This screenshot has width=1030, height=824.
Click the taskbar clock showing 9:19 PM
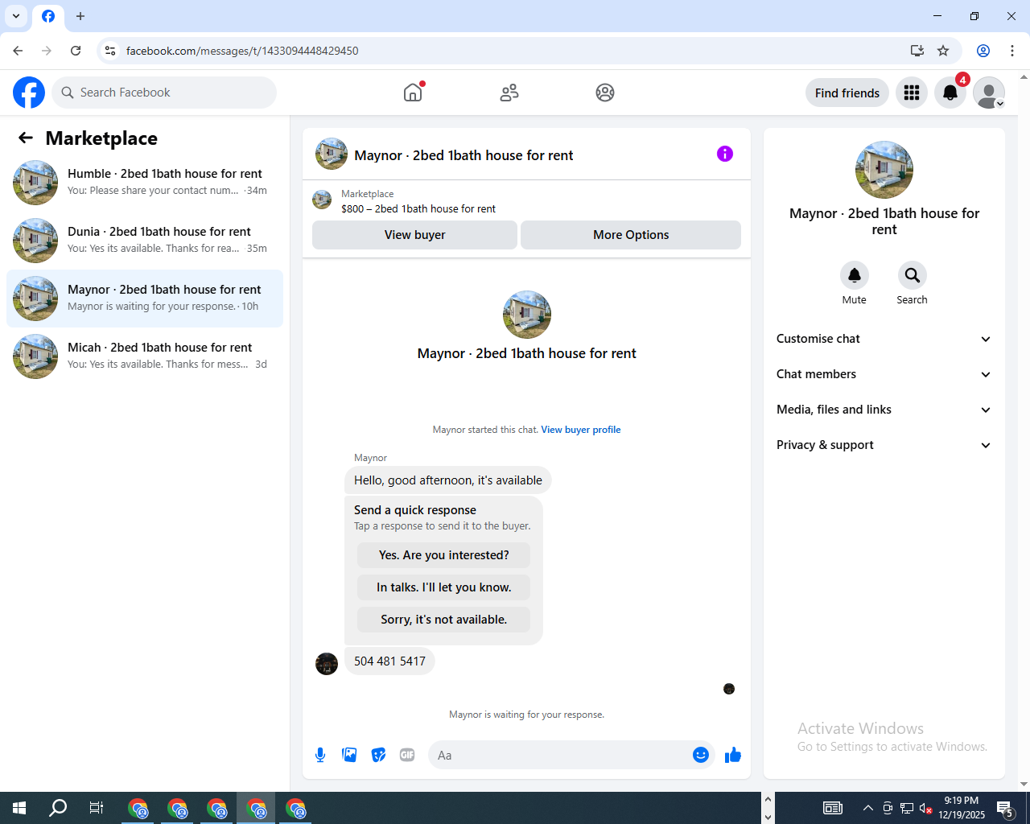962,808
